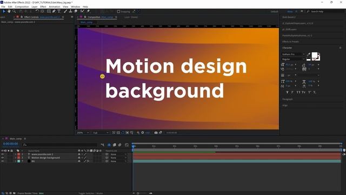Open parent dropdown for www.yoursite.com 2
The width and height of the screenshot is (346, 195).
coord(118,154)
